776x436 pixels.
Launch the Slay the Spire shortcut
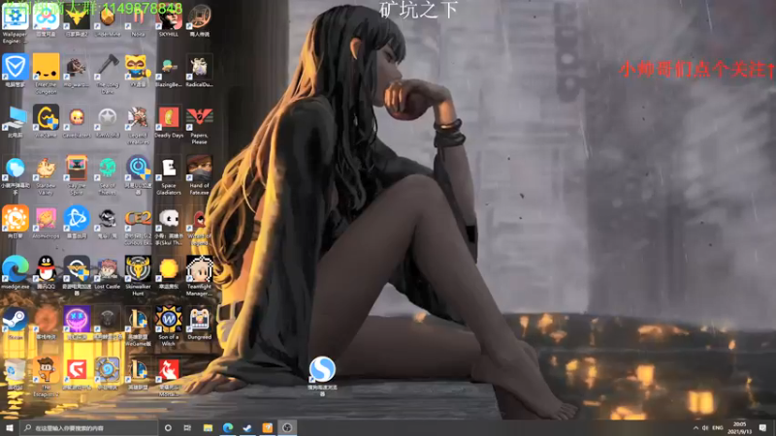(77, 174)
